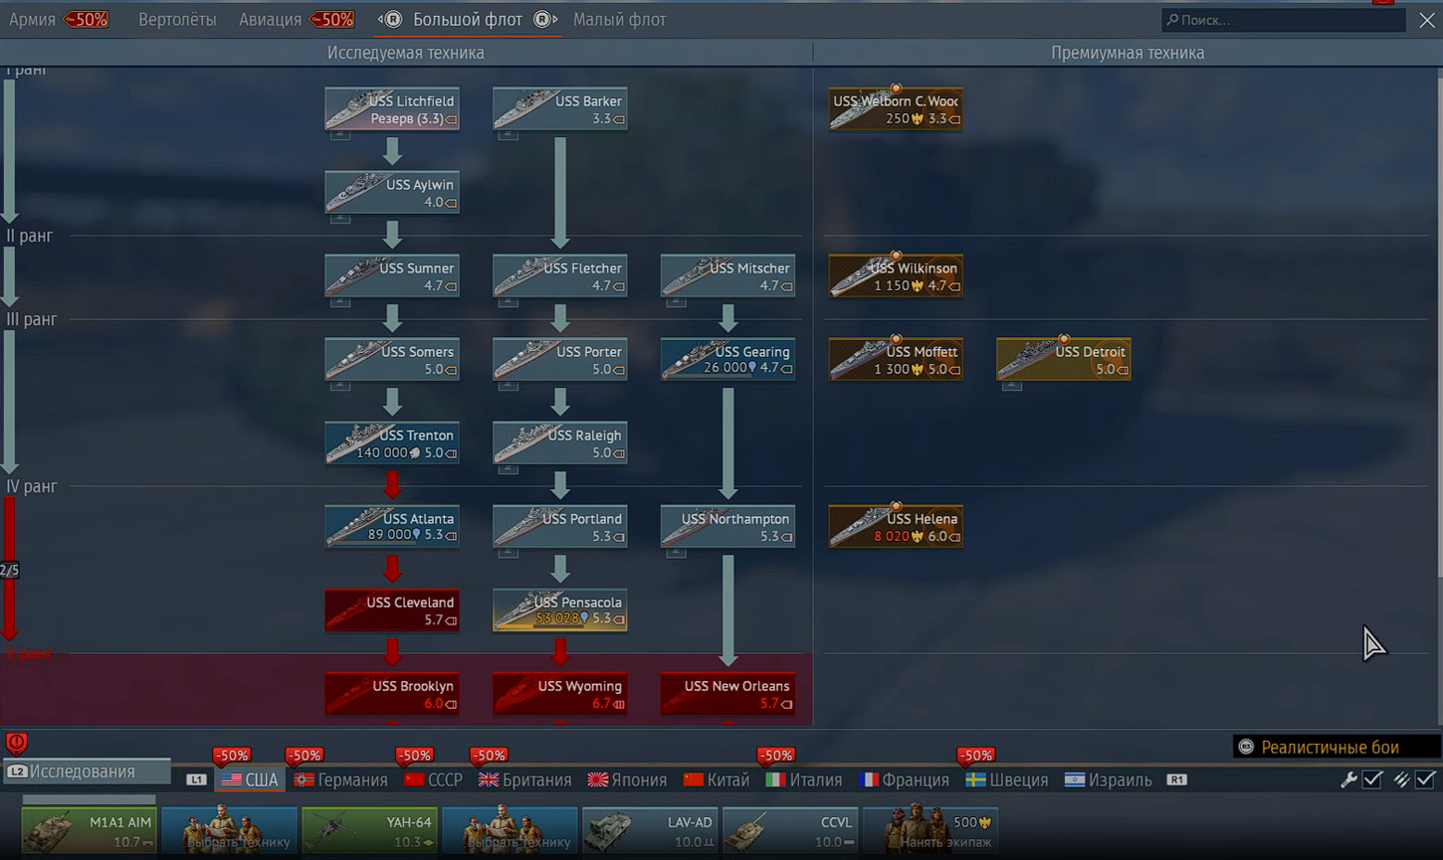This screenshot has height=860, width=1443.
Task: Select the USS Gearing ship card
Action: (x=727, y=359)
